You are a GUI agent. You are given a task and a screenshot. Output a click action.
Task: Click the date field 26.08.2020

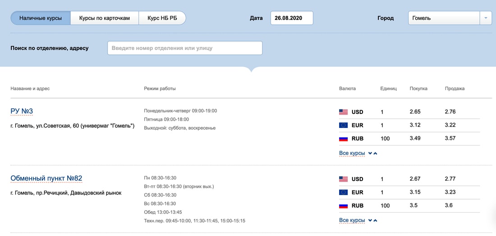coord(291,18)
